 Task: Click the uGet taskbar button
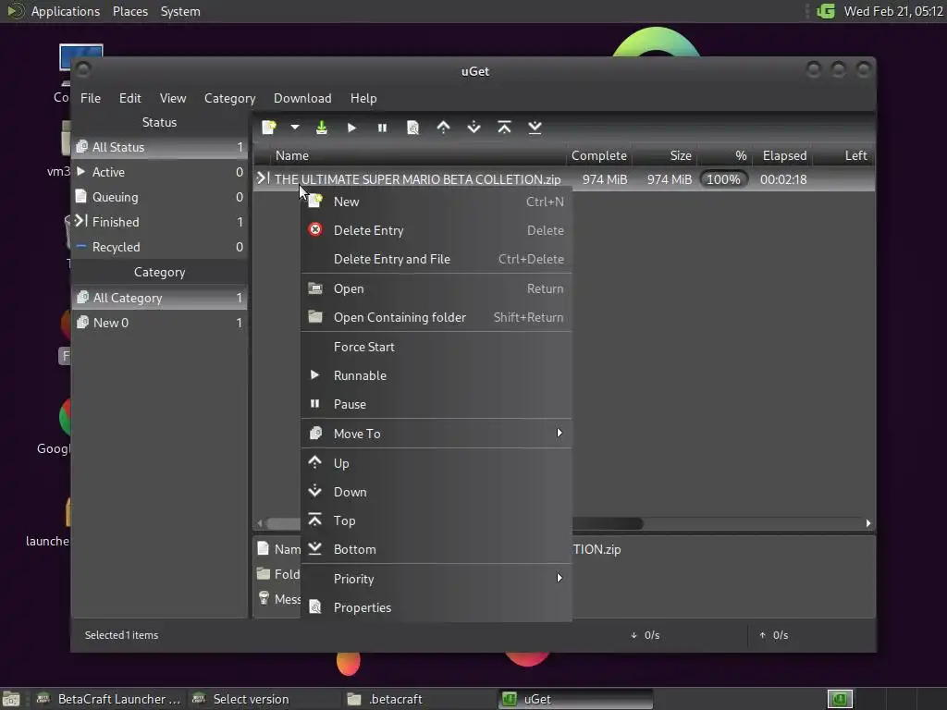coord(575,699)
